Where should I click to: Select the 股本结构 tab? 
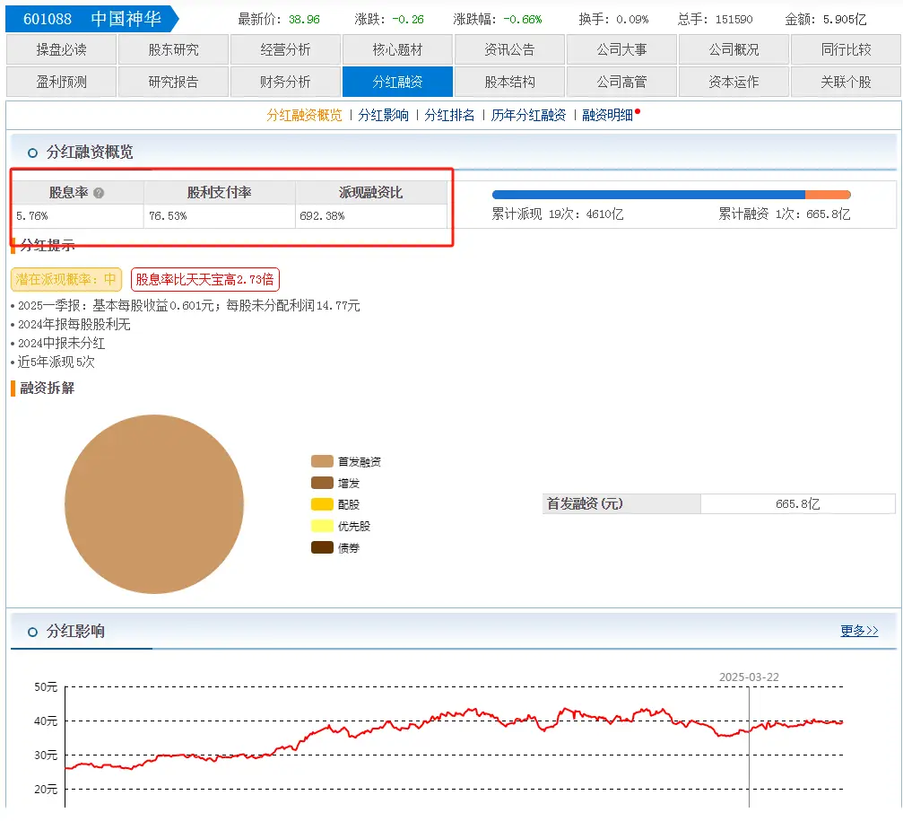(x=509, y=81)
